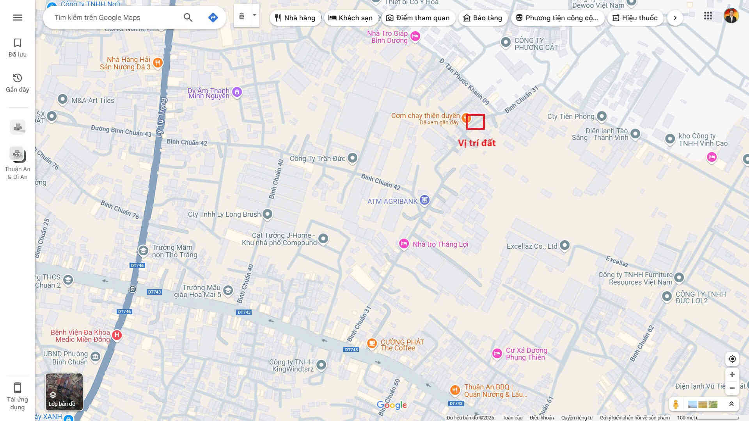Screen dimensions: 749x421
Task: Click the Tải ứng dụng phone icon
Action: click(18, 388)
